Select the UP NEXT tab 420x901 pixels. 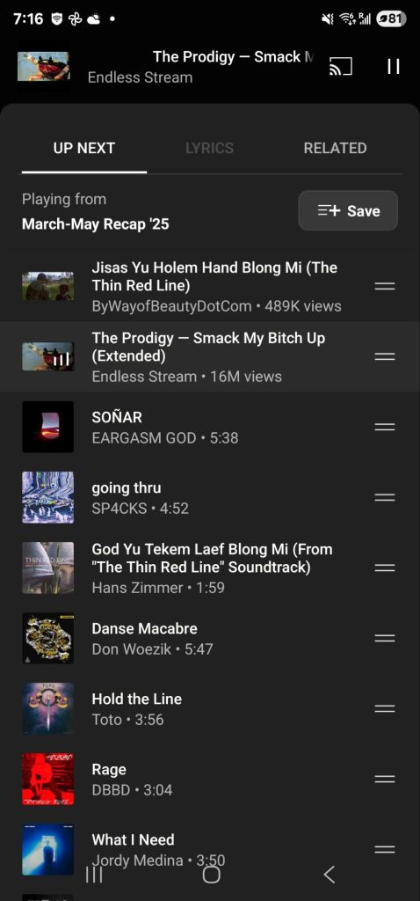(x=84, y=148)
